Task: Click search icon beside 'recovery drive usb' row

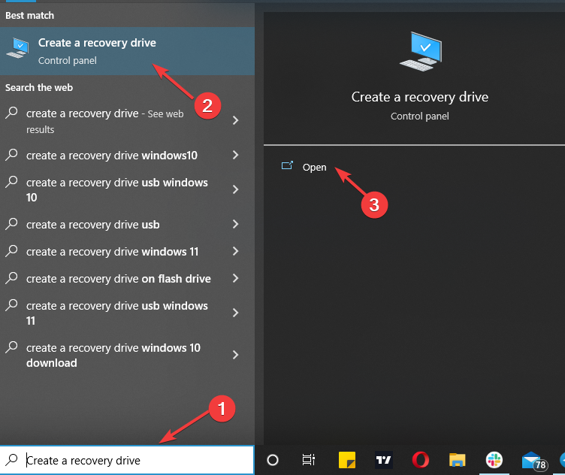Action: (11, 224)
